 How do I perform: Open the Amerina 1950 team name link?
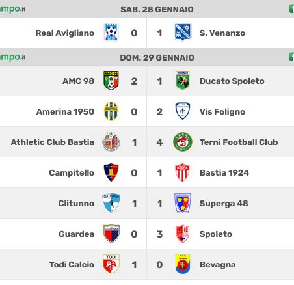(65, 111)
